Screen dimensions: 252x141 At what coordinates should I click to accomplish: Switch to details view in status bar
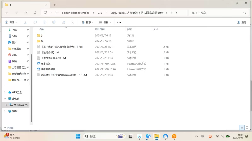click(x=242, y=128)
